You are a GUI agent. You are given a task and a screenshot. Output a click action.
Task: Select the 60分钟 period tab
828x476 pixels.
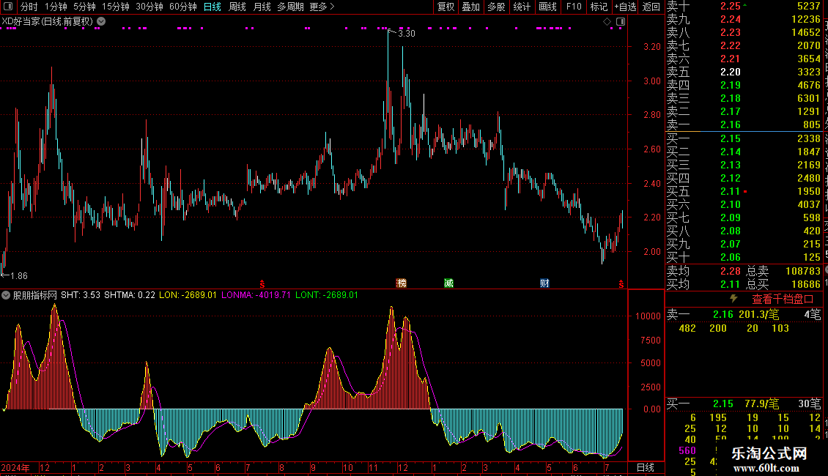coord(183,7)
